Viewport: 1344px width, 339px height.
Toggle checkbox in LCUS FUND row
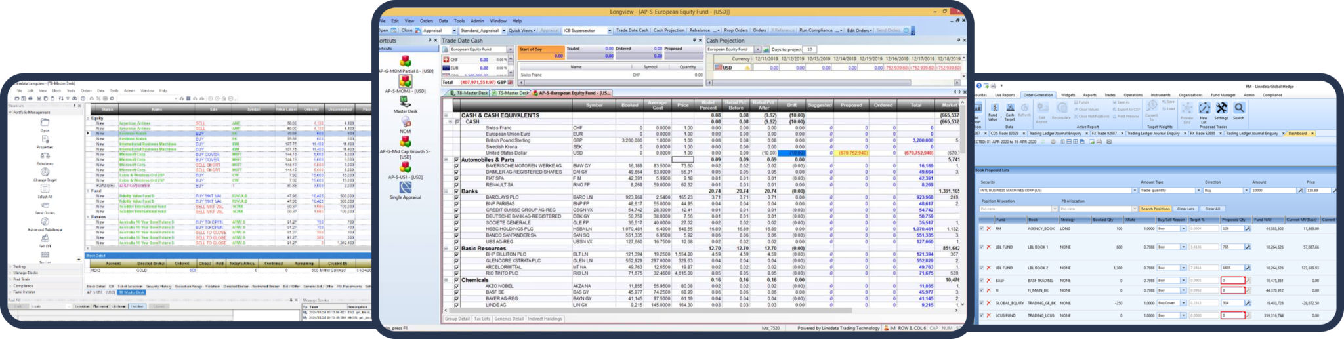(982, 315)
